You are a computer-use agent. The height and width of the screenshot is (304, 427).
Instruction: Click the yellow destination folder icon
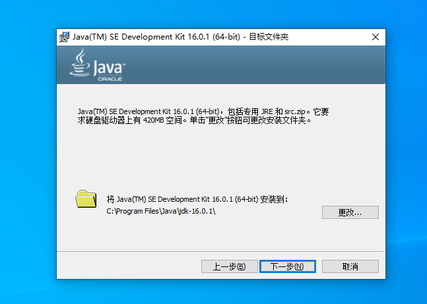click(x=86, y=199)
